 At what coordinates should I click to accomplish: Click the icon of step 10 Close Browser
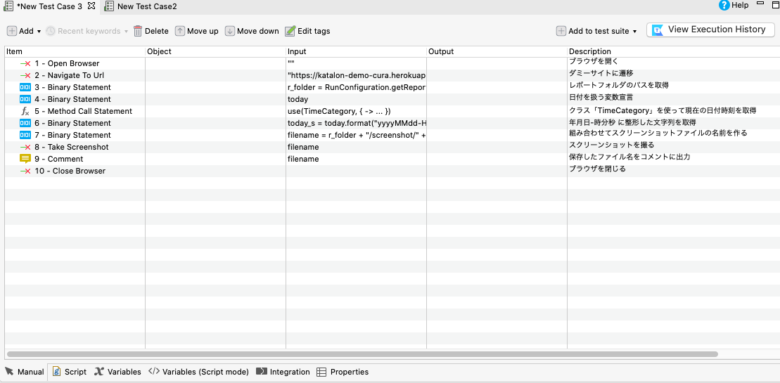pyautogui.click(x=25, y=171)
